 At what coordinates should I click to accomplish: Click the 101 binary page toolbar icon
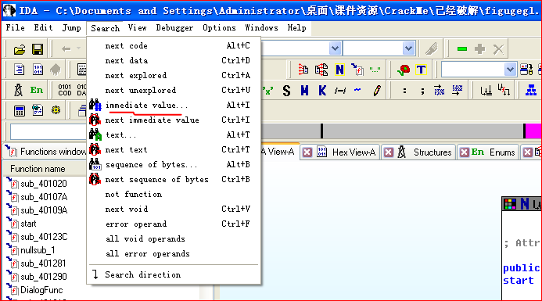38,70
